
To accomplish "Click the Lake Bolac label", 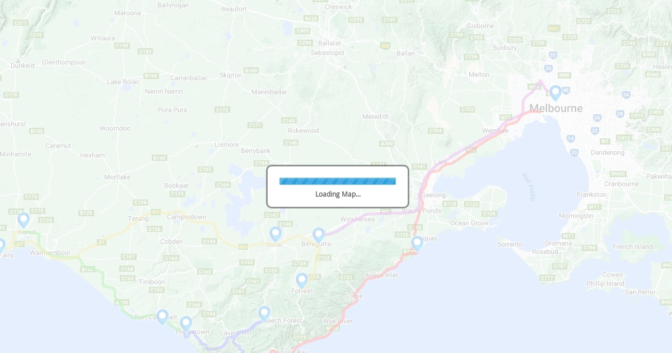I will pos(123,82).
